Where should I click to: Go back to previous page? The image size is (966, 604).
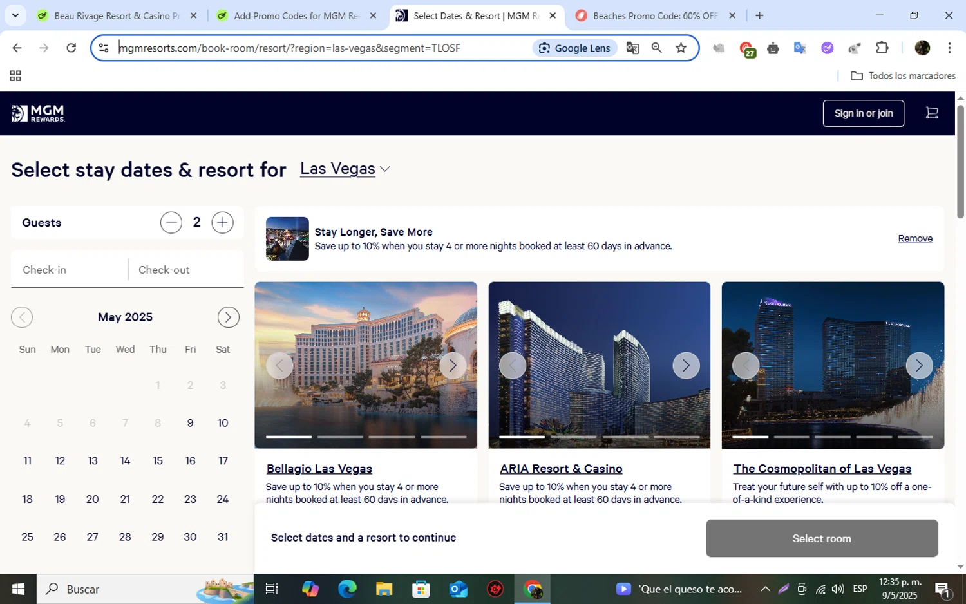(17, 48)
